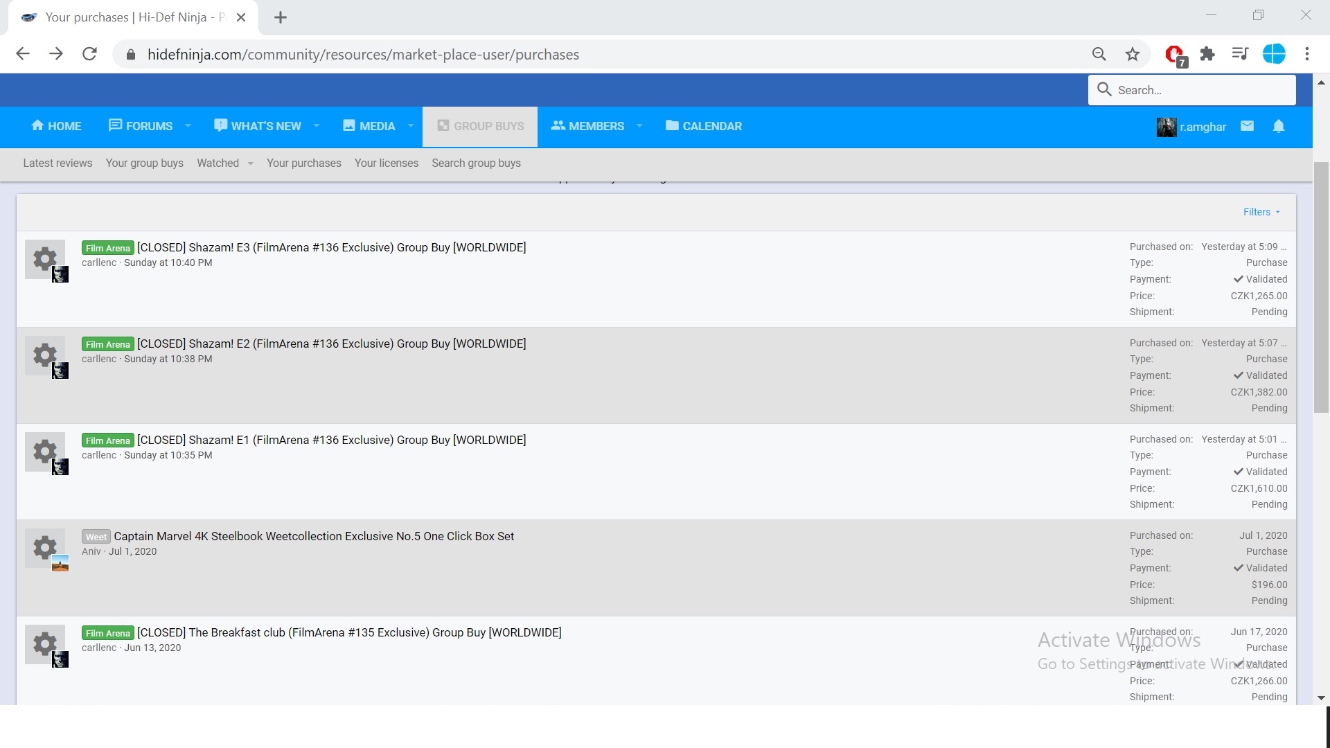Expand the Forums dropdown arrow
1330x748 pixels.
[188, 126]
